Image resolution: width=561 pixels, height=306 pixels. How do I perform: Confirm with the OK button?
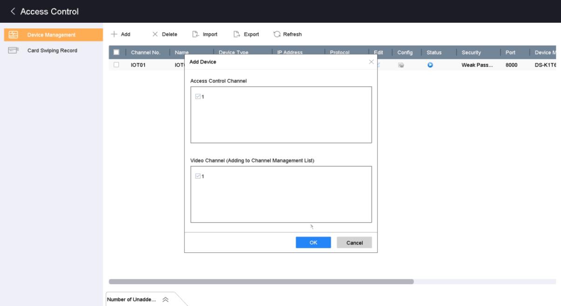tap(313, 243)
